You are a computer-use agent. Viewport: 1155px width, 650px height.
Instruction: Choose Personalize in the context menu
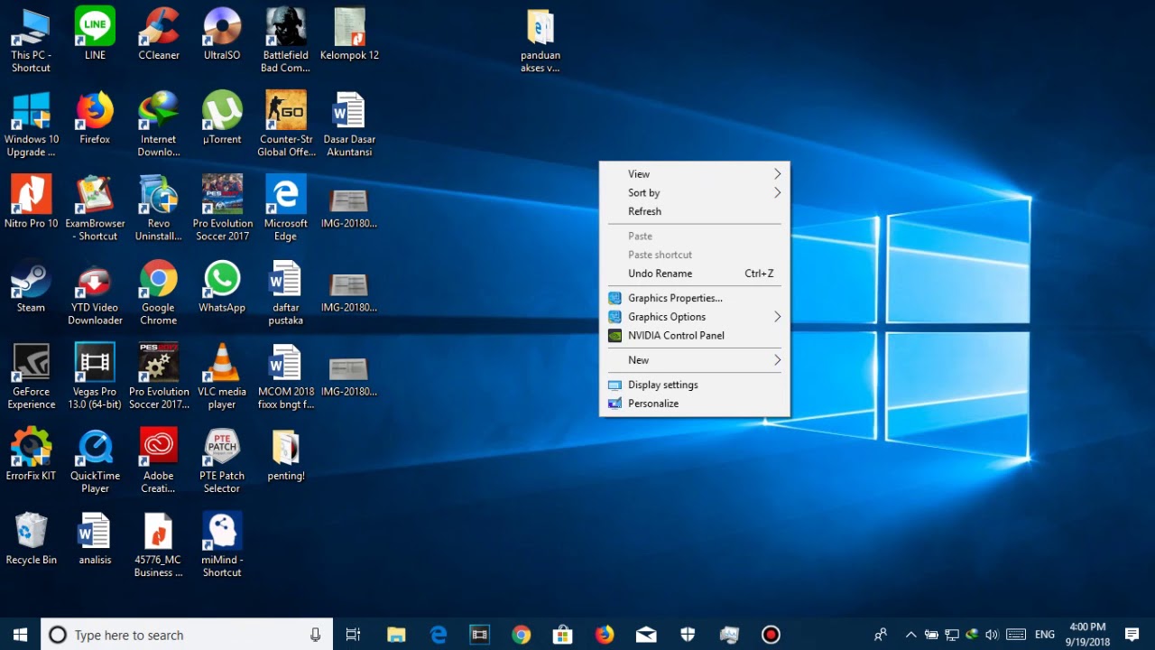click(695, 404)
